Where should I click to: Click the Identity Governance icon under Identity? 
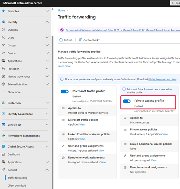[3, 76]
